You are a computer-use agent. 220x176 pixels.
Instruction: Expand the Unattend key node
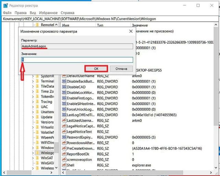coord(33,112)
